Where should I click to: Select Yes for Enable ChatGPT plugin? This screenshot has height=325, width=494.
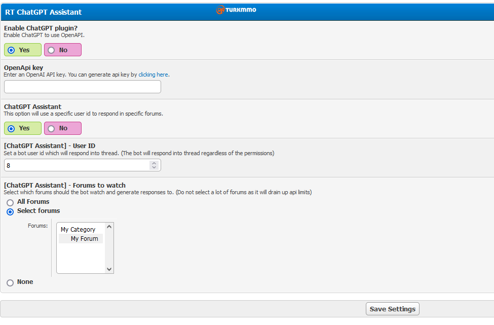22,50
